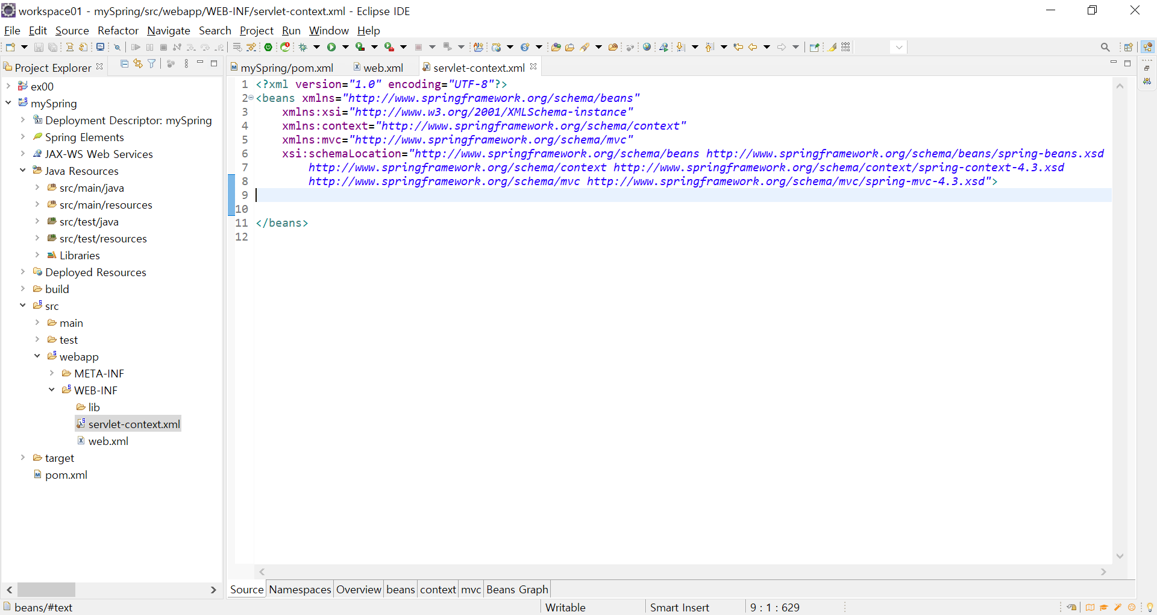Click the Terminate (stop) debug icon
The width and height of the screenshot is (1157, 615).
(x=163, y=47)
